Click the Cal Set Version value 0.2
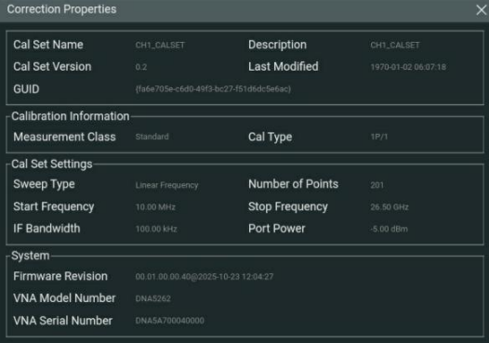The width and height of the screenshot is (489, 343). 141,67
